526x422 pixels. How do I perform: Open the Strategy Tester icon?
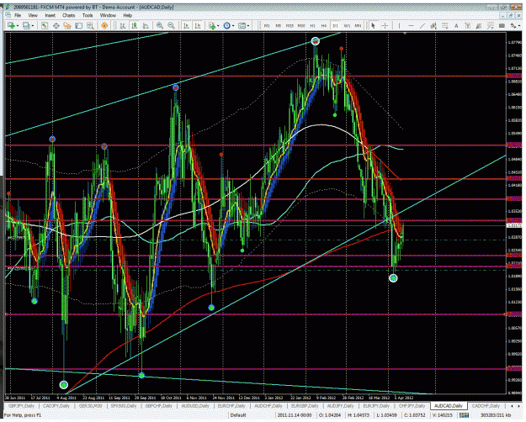coord(90,26)
